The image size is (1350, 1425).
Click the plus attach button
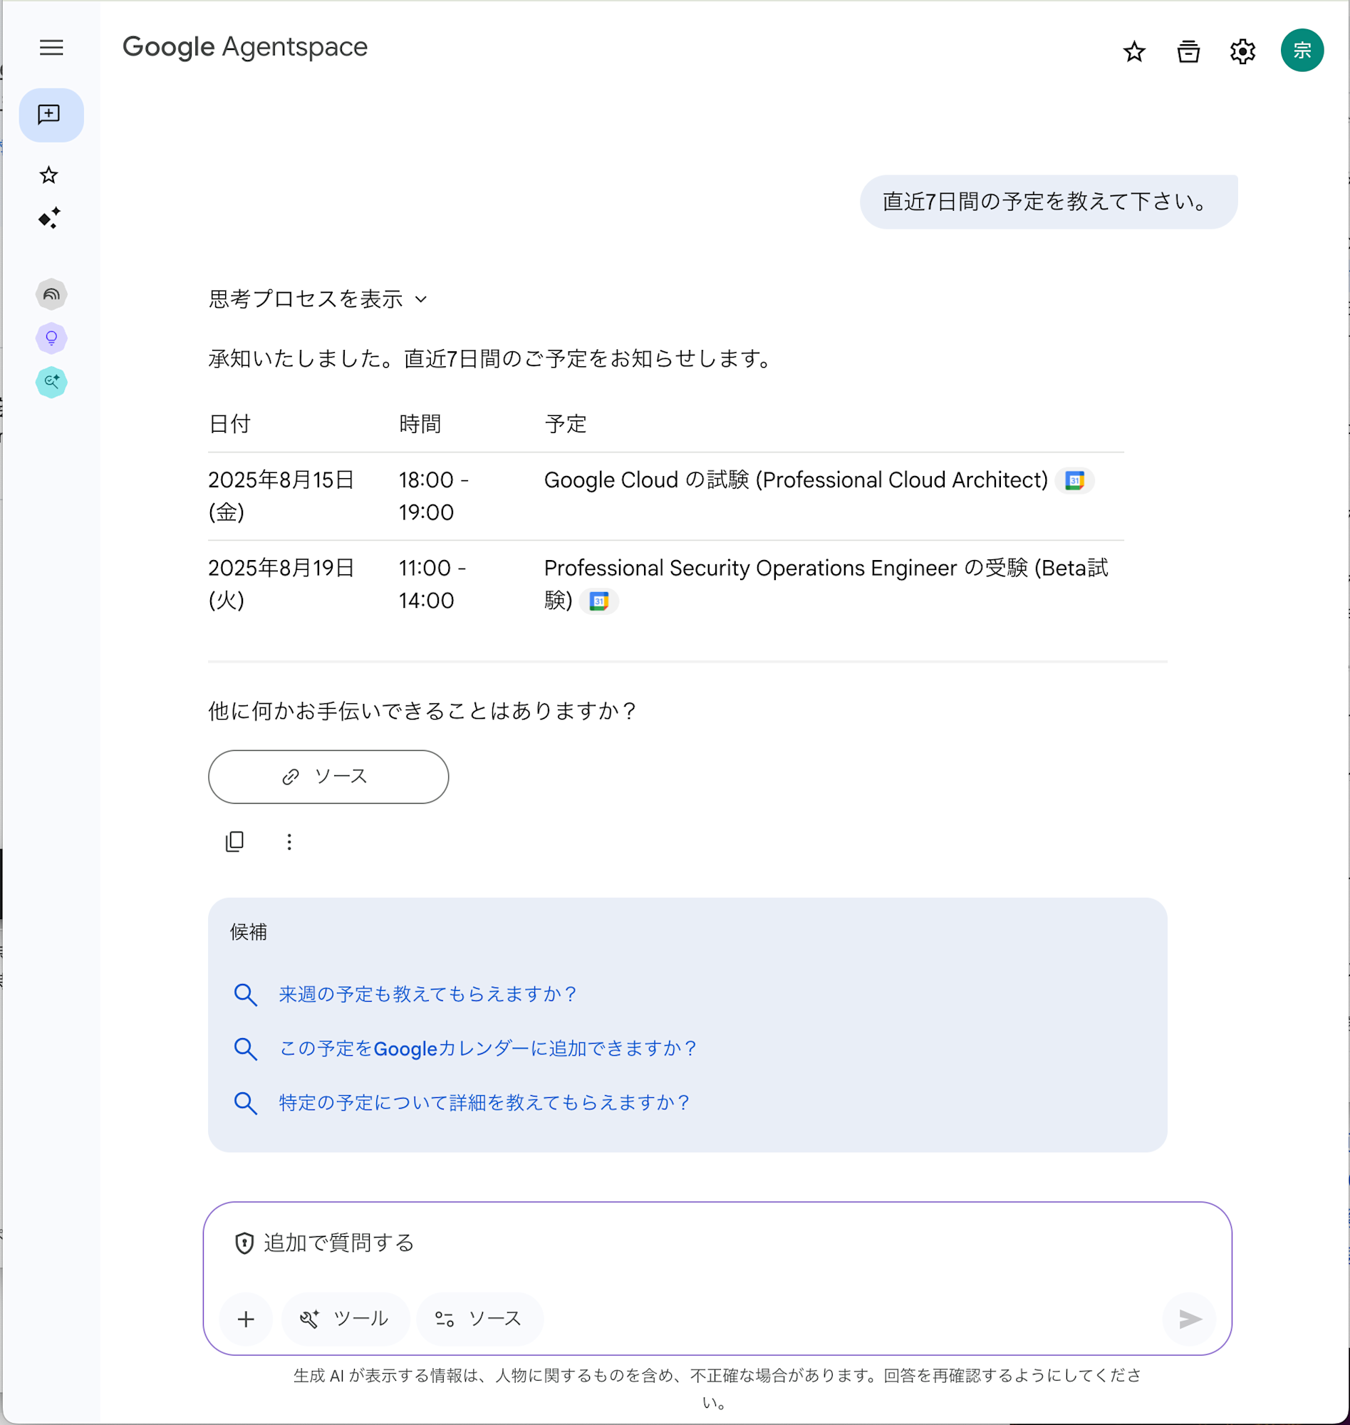click(x=246, y=1320)
